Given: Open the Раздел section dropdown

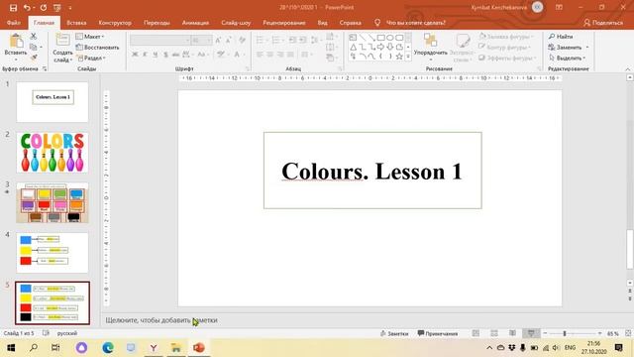Looking at the screenshot, I should pyautogui.click(x=91, y=58).
